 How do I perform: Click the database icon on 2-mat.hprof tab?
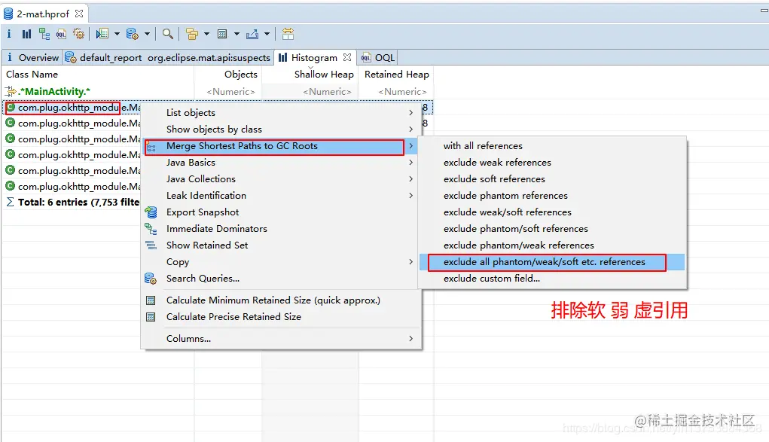click(8, 14)
